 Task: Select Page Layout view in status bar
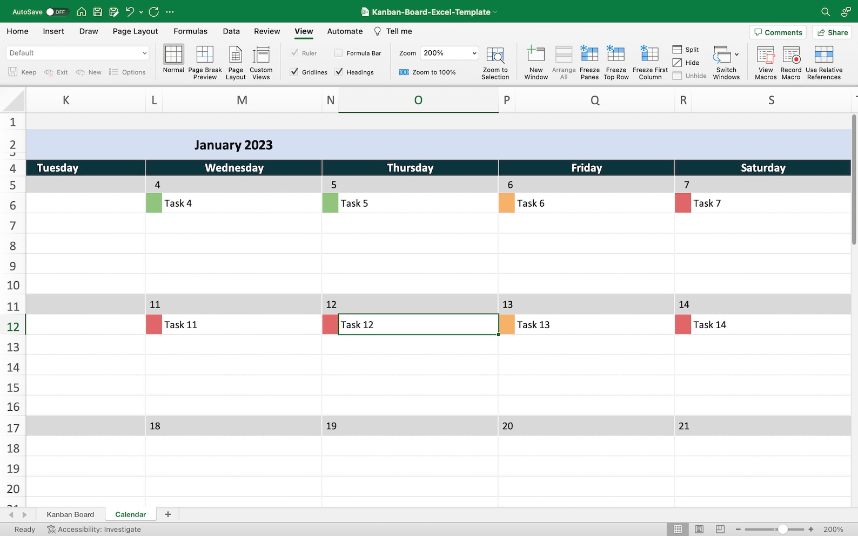699,529
